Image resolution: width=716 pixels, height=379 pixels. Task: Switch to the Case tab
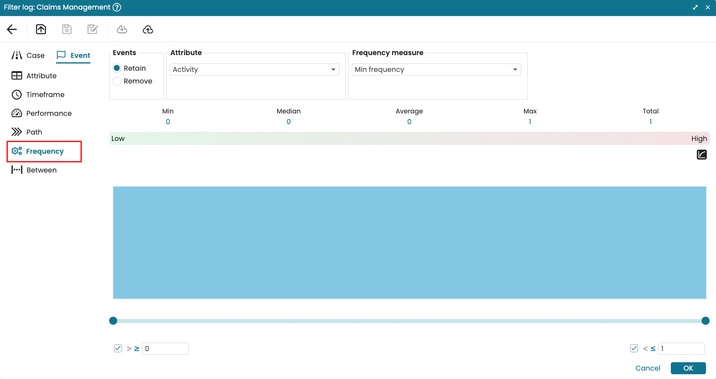[28, 56]
